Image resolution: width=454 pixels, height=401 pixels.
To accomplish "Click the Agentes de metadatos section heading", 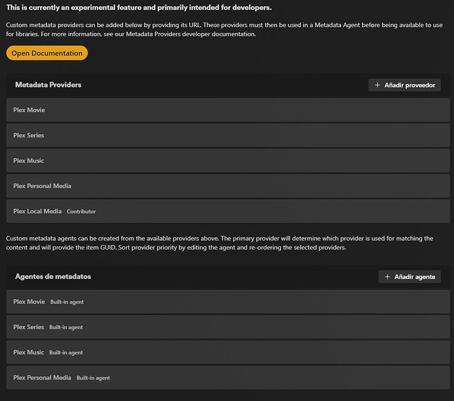I will point(53,277).
